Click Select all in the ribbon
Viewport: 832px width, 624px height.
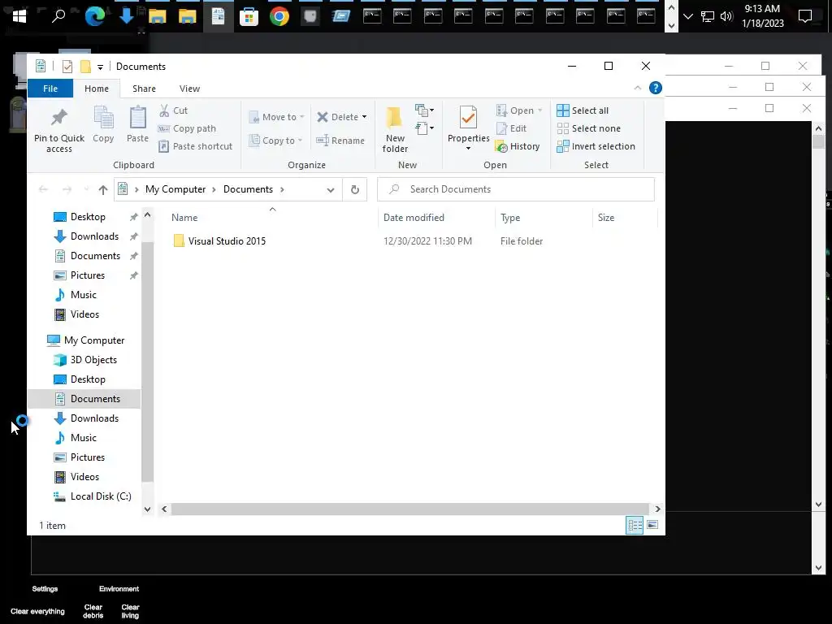tap(583, 110)
